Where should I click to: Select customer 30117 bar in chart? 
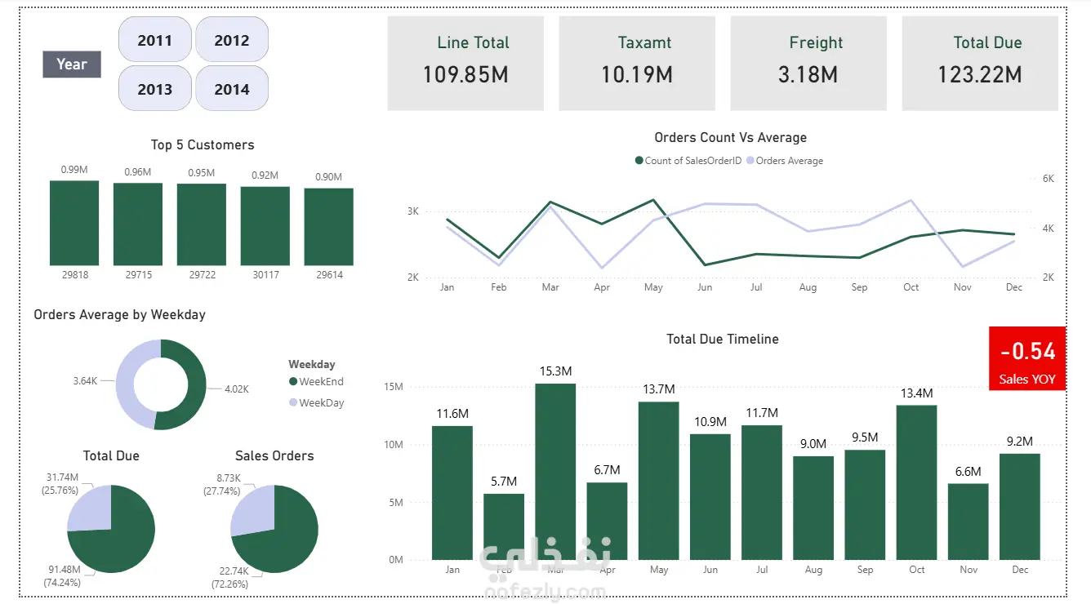tap(265, 226)
